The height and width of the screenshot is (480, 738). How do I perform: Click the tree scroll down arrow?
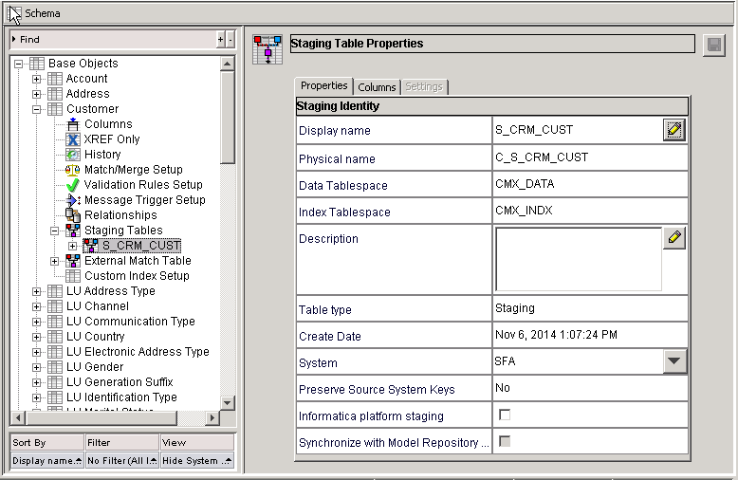(x=228, y=403)
